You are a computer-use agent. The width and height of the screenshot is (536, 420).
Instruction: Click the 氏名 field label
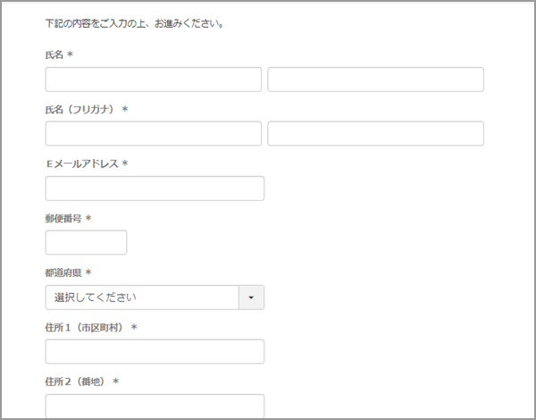[x=54, y=55]
